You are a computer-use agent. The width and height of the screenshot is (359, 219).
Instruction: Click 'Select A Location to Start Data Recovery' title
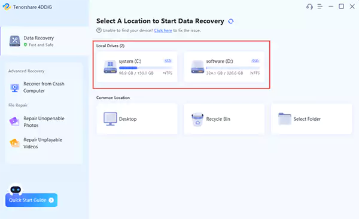(x=160, y=21)
